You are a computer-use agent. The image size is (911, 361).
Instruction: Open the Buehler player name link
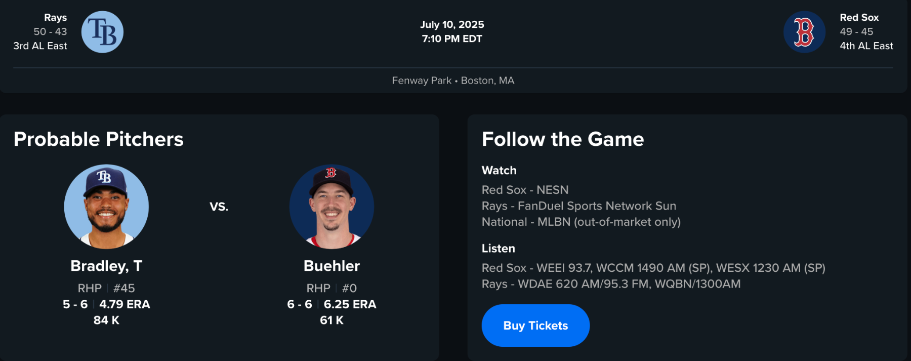[x=332, y=266]
